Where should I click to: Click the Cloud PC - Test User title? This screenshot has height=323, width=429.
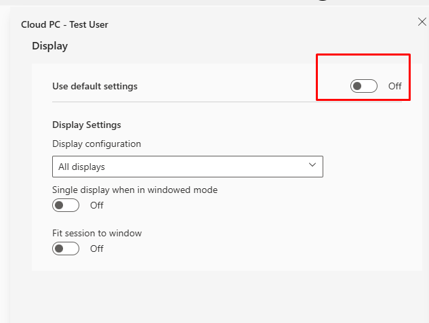[64, 25]
